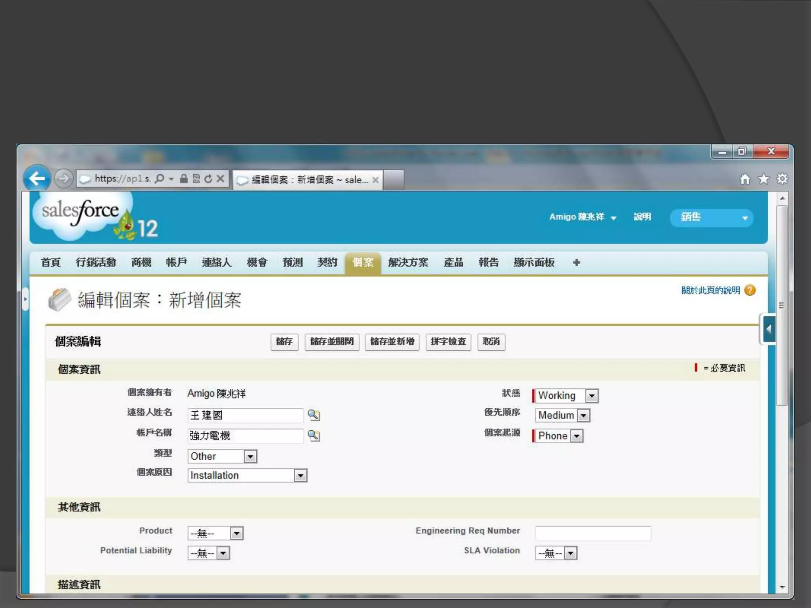Click lookup icon next to 連絡人姓名 field
Image resolution: width=811 pixels, height=608 pixels.
pos(314,415)
